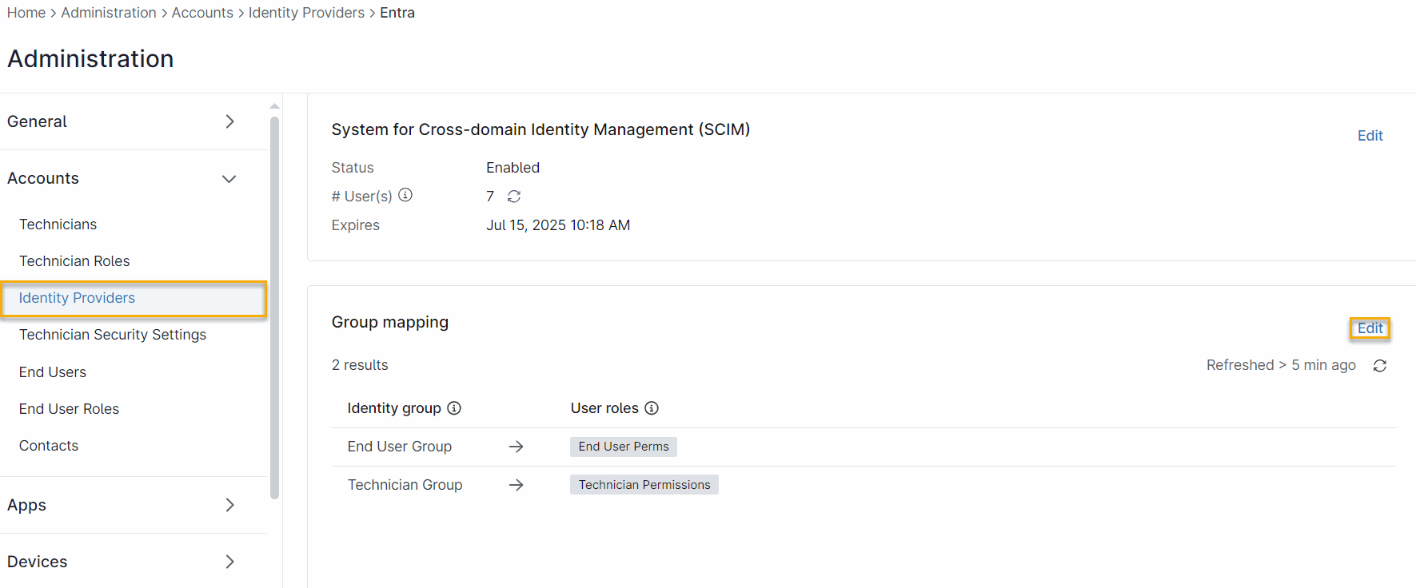This screenshot has width=1416, height=588.
Task: Edit the SCIM settings
Action: [x=1370, y=136]
